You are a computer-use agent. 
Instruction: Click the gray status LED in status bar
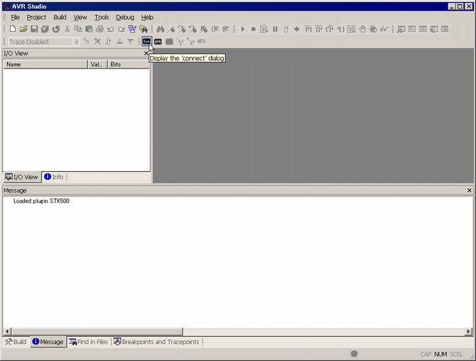coord(354,354)
